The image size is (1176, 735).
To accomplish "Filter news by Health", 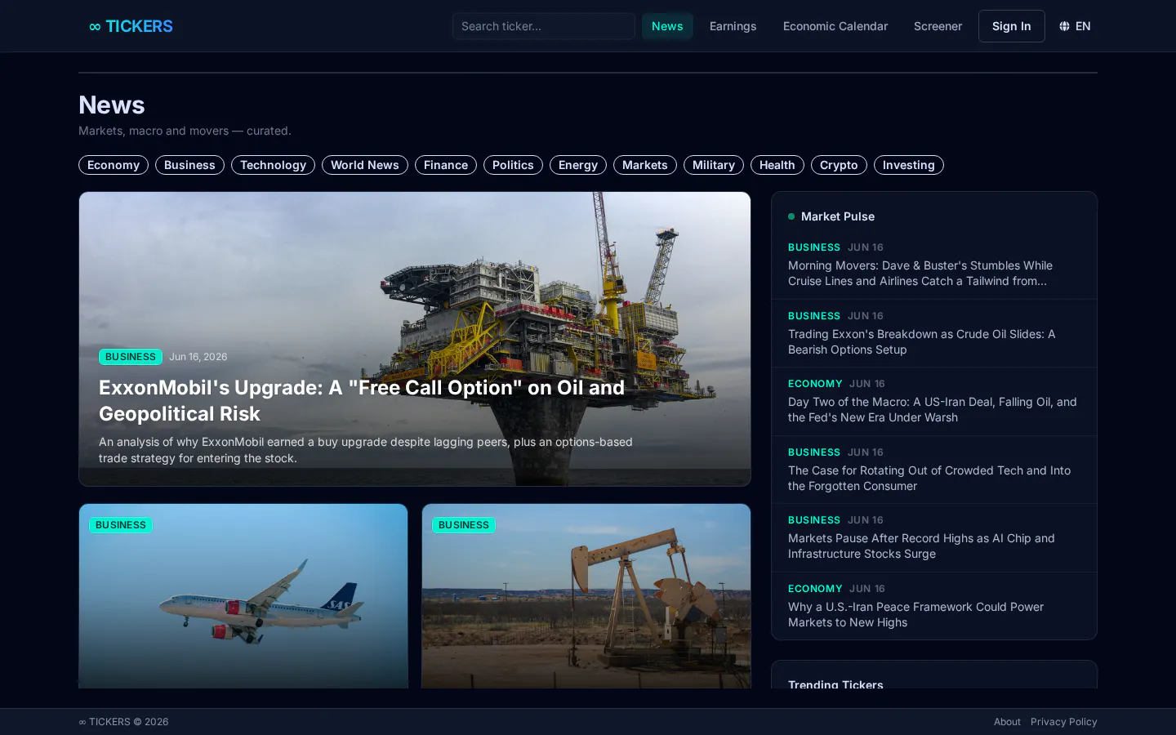I will (777, 165).
